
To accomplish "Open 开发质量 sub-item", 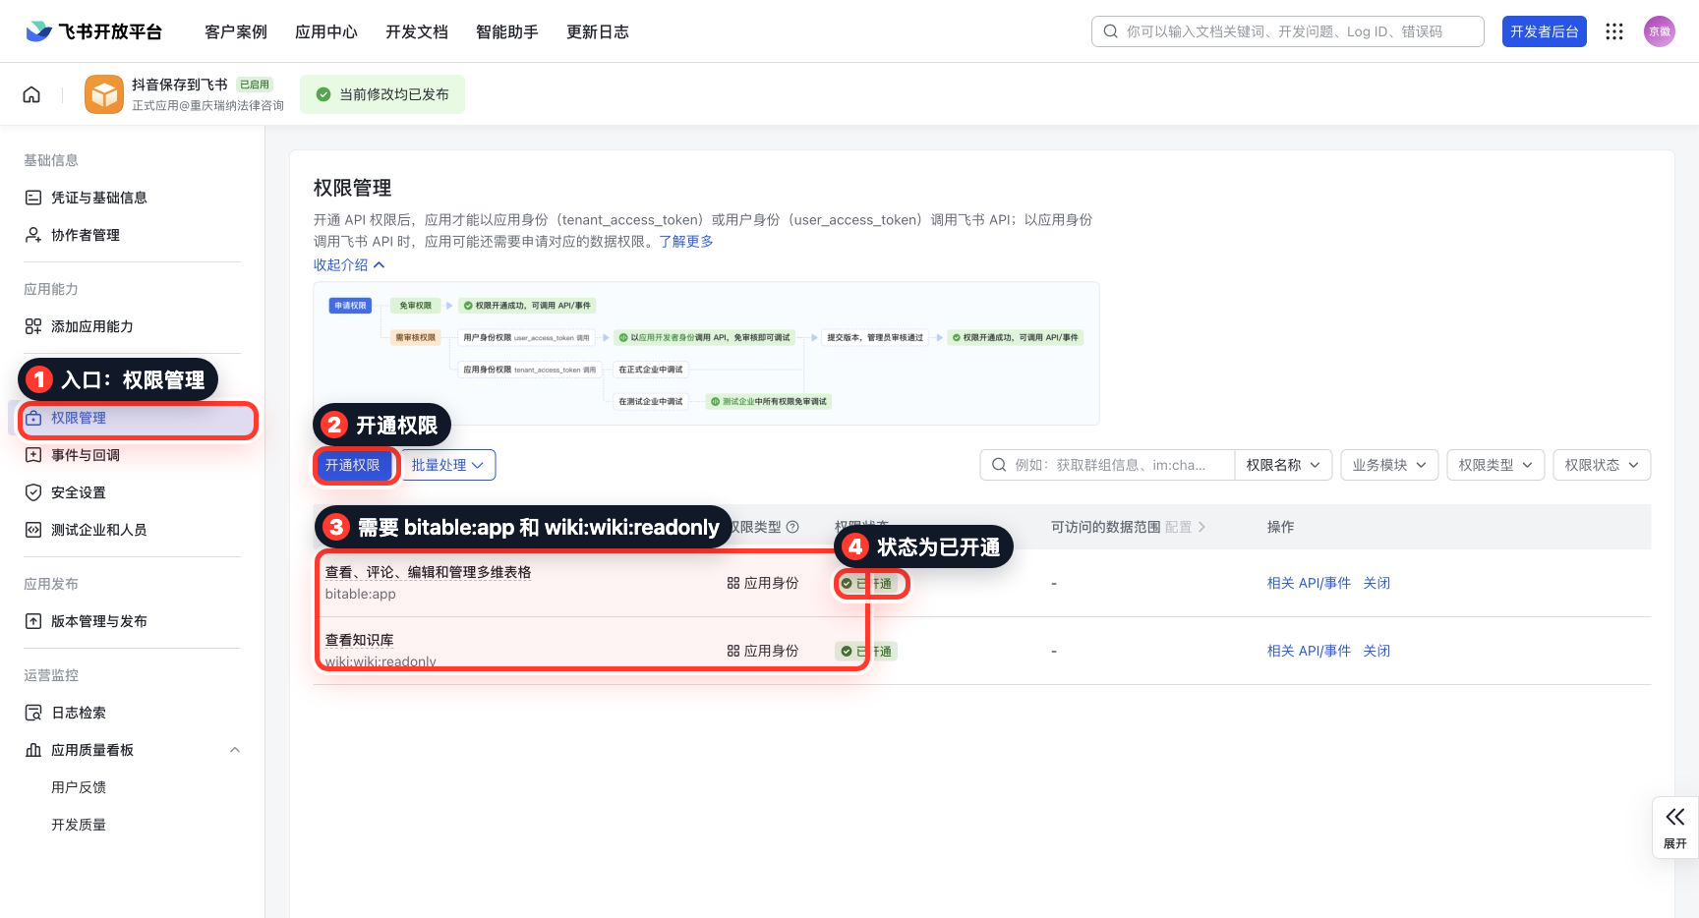I will 79,825.
